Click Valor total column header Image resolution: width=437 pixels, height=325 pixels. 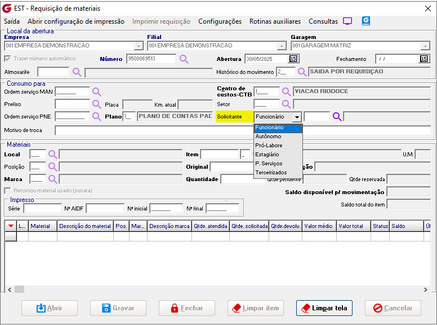(x=354, y=226)
